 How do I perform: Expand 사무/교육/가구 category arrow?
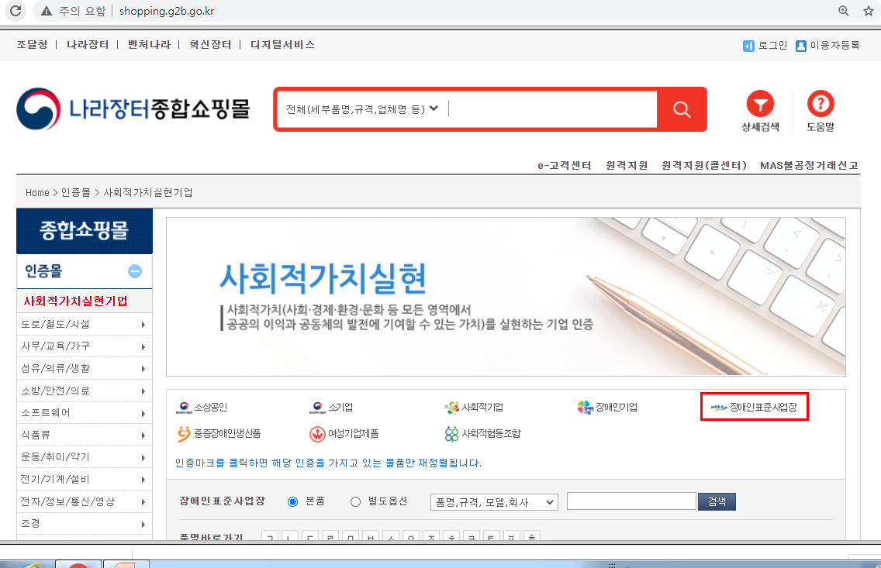click(143, 347)
